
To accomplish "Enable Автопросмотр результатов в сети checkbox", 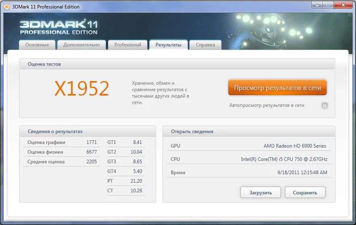I will pos(325,105).
